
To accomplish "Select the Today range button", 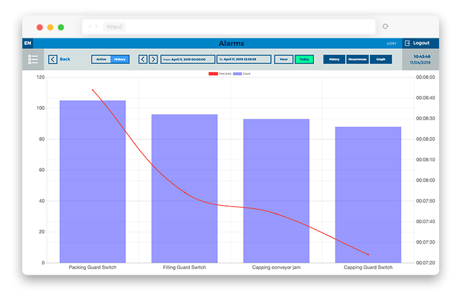I will click(304, 59).
